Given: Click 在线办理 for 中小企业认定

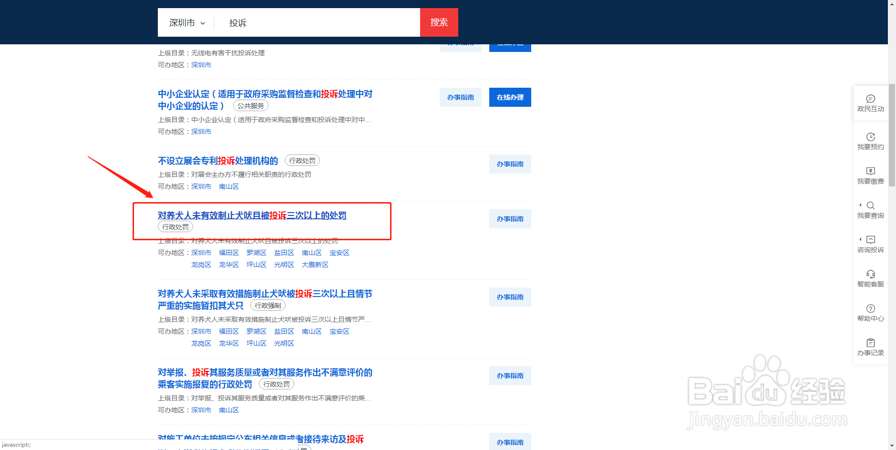Looking at the screenshot, I should point(509,97).
